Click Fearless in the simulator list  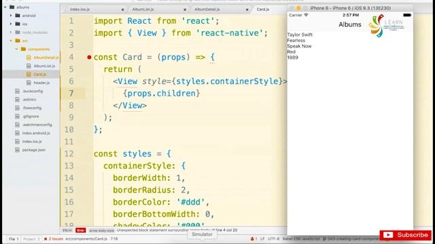296,41
